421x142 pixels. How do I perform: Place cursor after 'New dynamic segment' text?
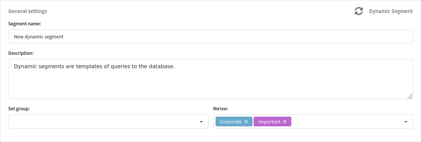click(x=64, y=37)
